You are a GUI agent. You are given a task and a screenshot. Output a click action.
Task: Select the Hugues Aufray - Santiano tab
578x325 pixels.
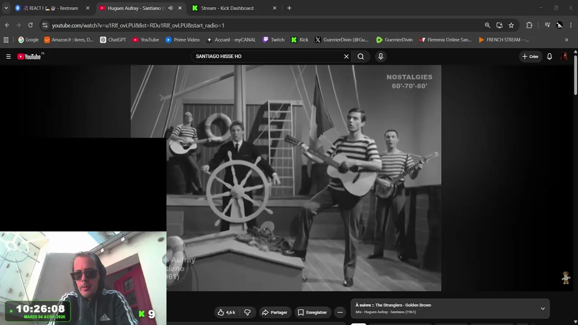click(135, 8)
